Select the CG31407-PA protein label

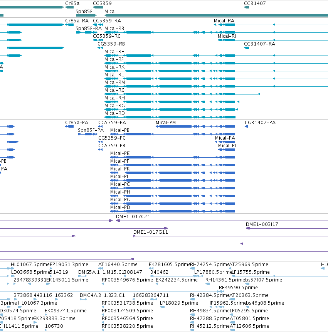click(260, 123)
